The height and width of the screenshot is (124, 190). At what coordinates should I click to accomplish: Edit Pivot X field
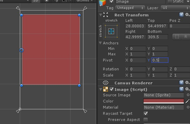coord(138,60)
